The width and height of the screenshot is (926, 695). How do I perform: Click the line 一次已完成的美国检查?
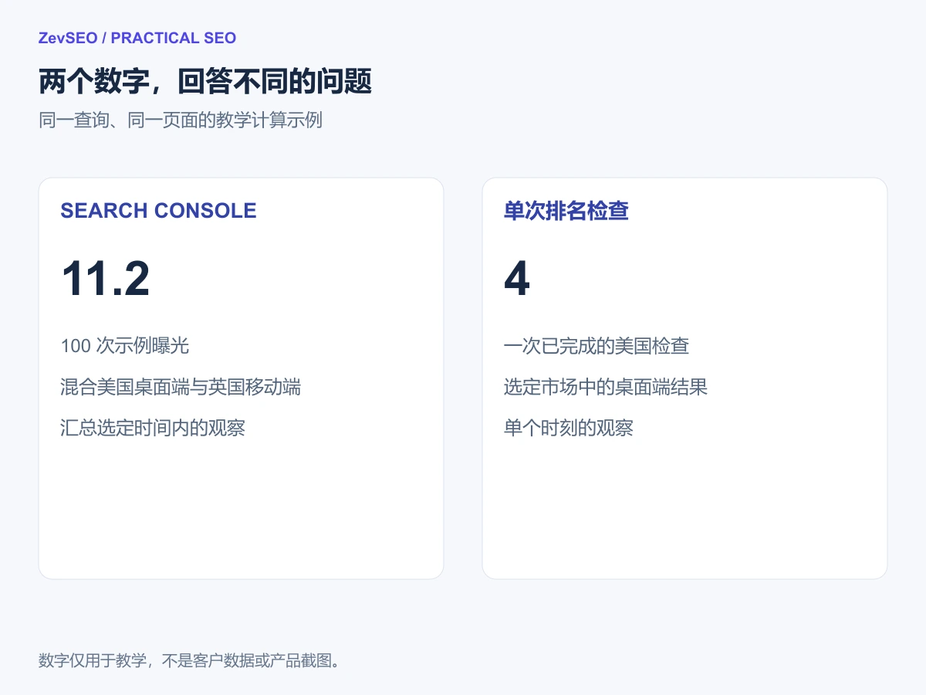(596, 345)
